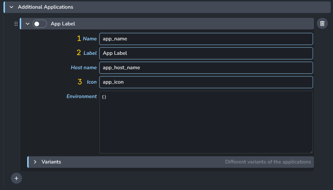
Task: Click the Variants header title
Action: 51,162
